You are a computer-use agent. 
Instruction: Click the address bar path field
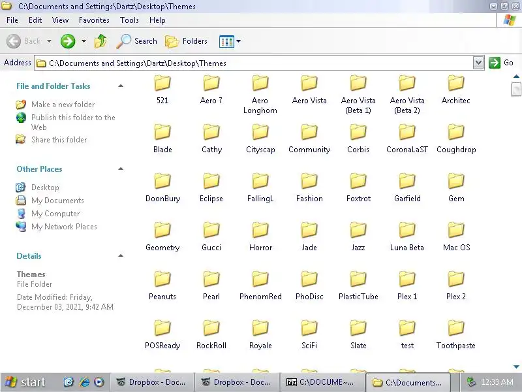click(x=253, y=63)
